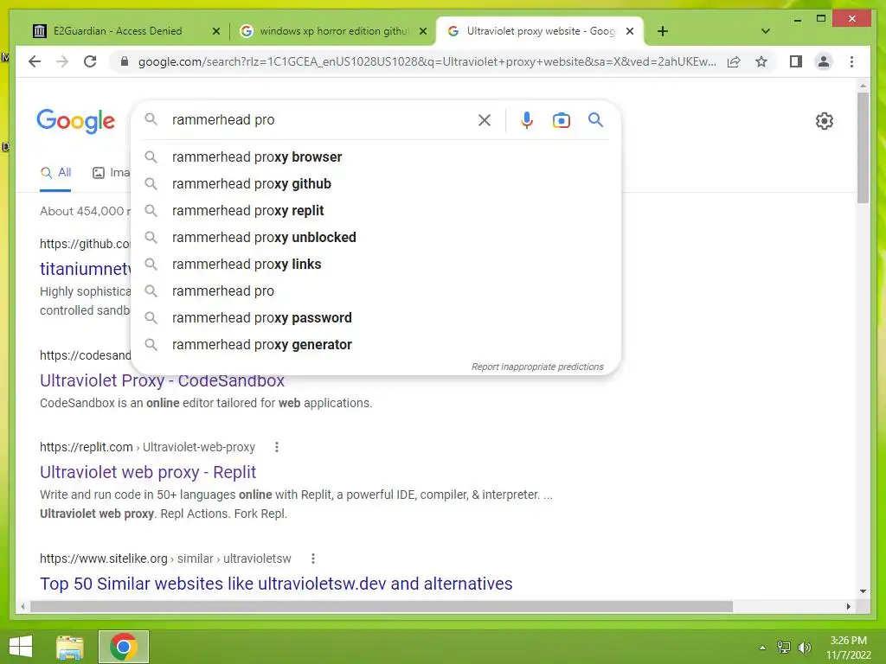The height and width of the screenshot is (664, 886).
Task: Click the https://replit.com result URL
Action: tap(86, 447)
